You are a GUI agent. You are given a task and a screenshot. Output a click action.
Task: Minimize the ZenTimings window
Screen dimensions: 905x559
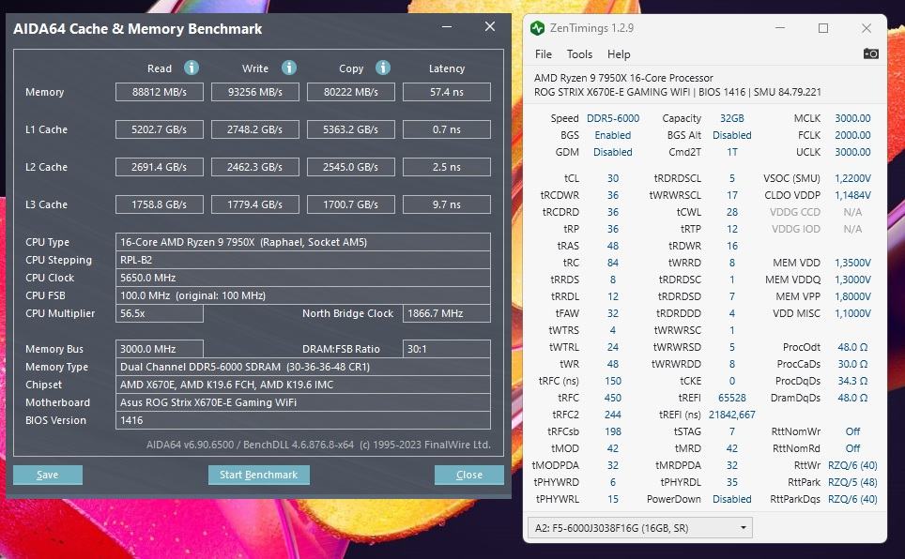coord(780,28)
